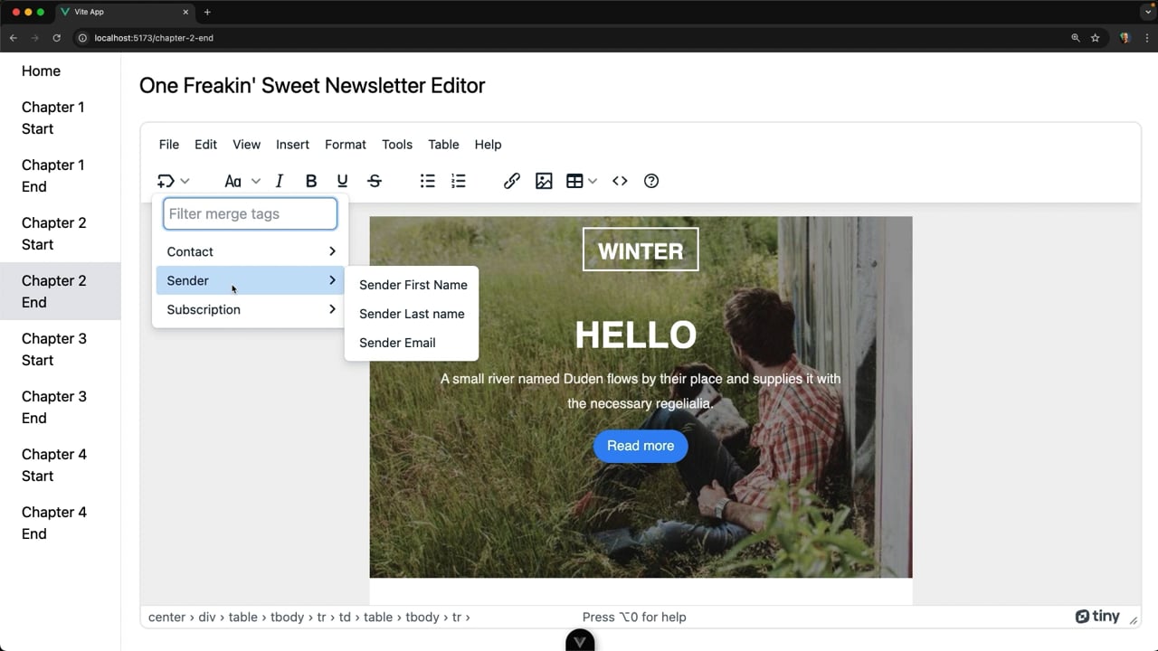Open the merge tags toolbar button

point(166,181)
